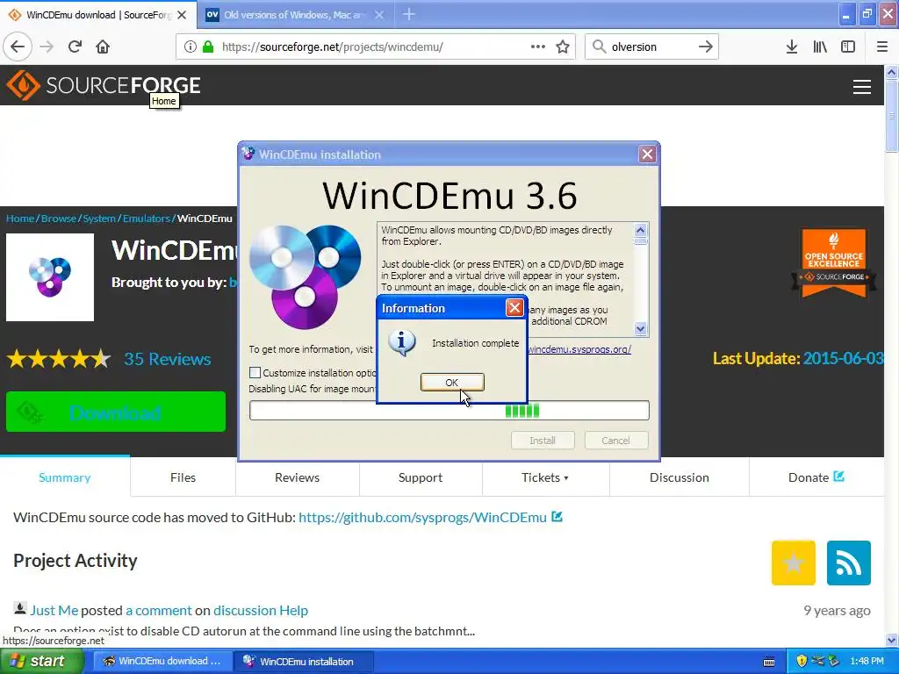Screen dimensions: 899x674
Task: Switch to WinCDEmu download taskbar item
Action: click(162, 661)
